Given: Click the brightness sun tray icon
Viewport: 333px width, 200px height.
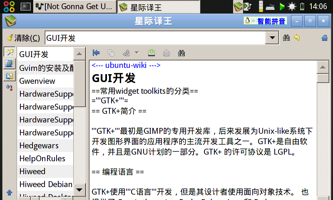Looking at the screenshot, I should click(x=292, y=7).
